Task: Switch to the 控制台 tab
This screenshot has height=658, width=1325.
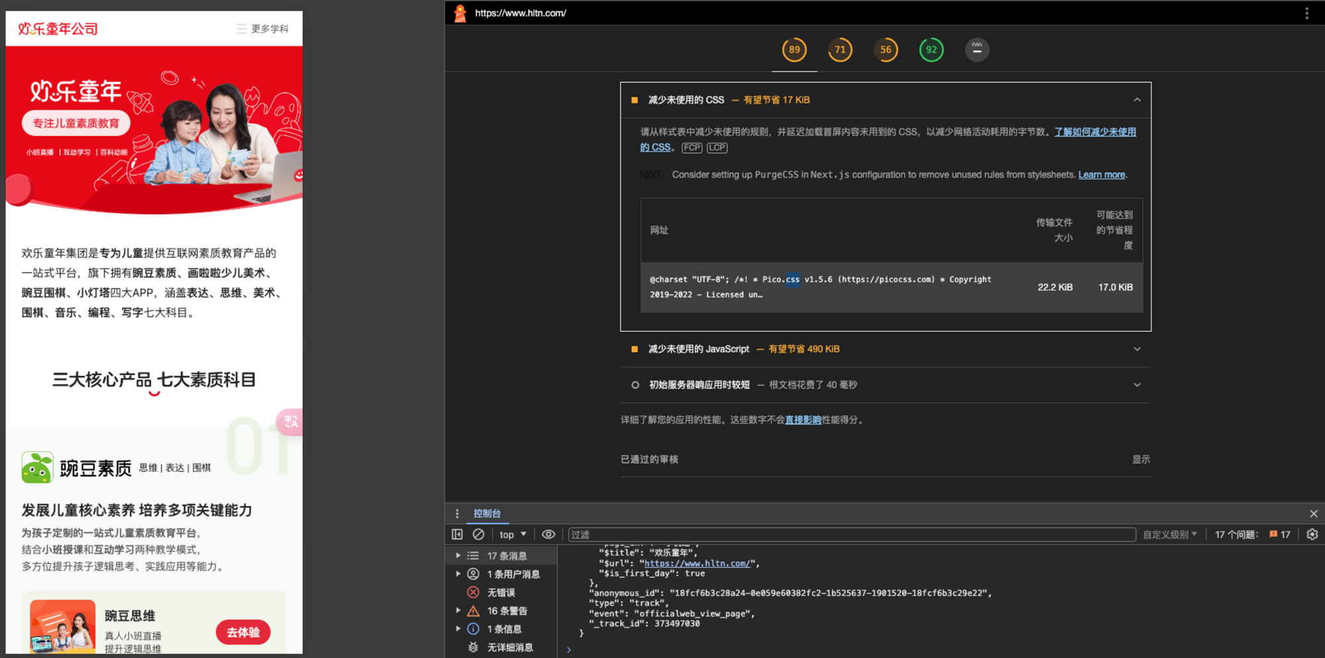Action: 487,514
